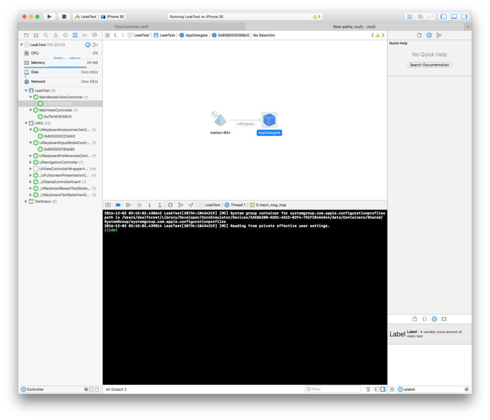490x420 pixels.
Task: Toggle the Debug area panel visibility
Action: 454,17
